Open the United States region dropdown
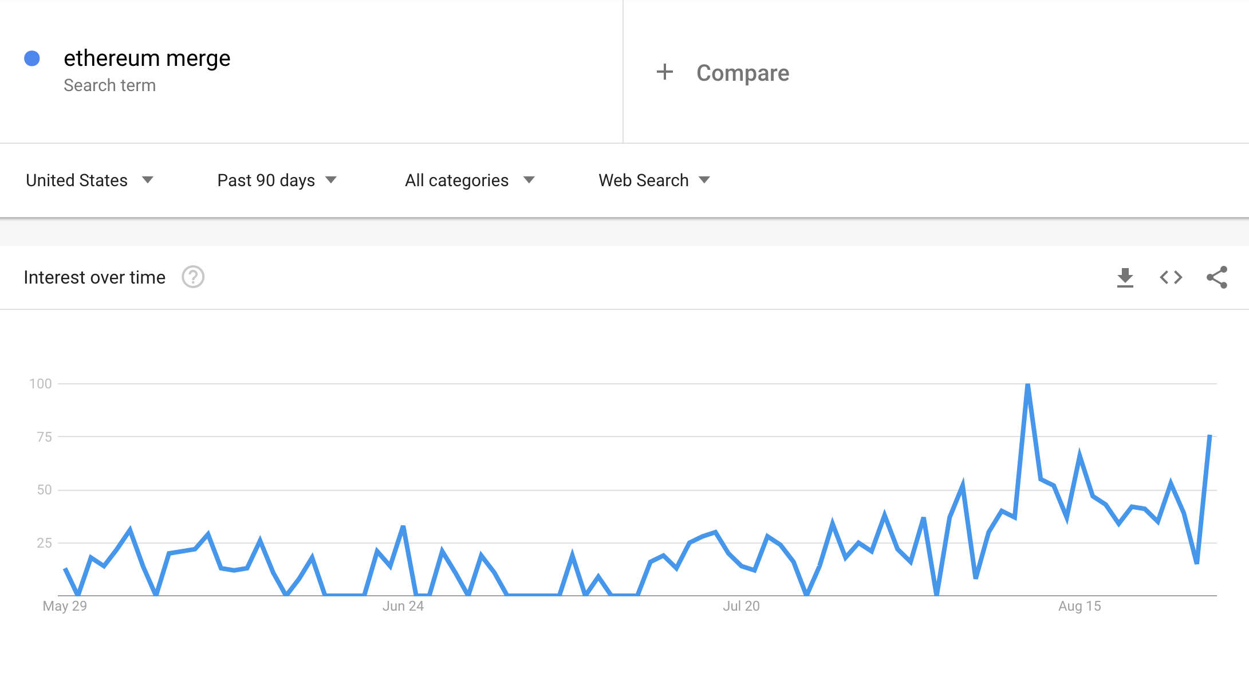Image resolution: width=1249 pixels, height=692 pixels. point(89,180)
